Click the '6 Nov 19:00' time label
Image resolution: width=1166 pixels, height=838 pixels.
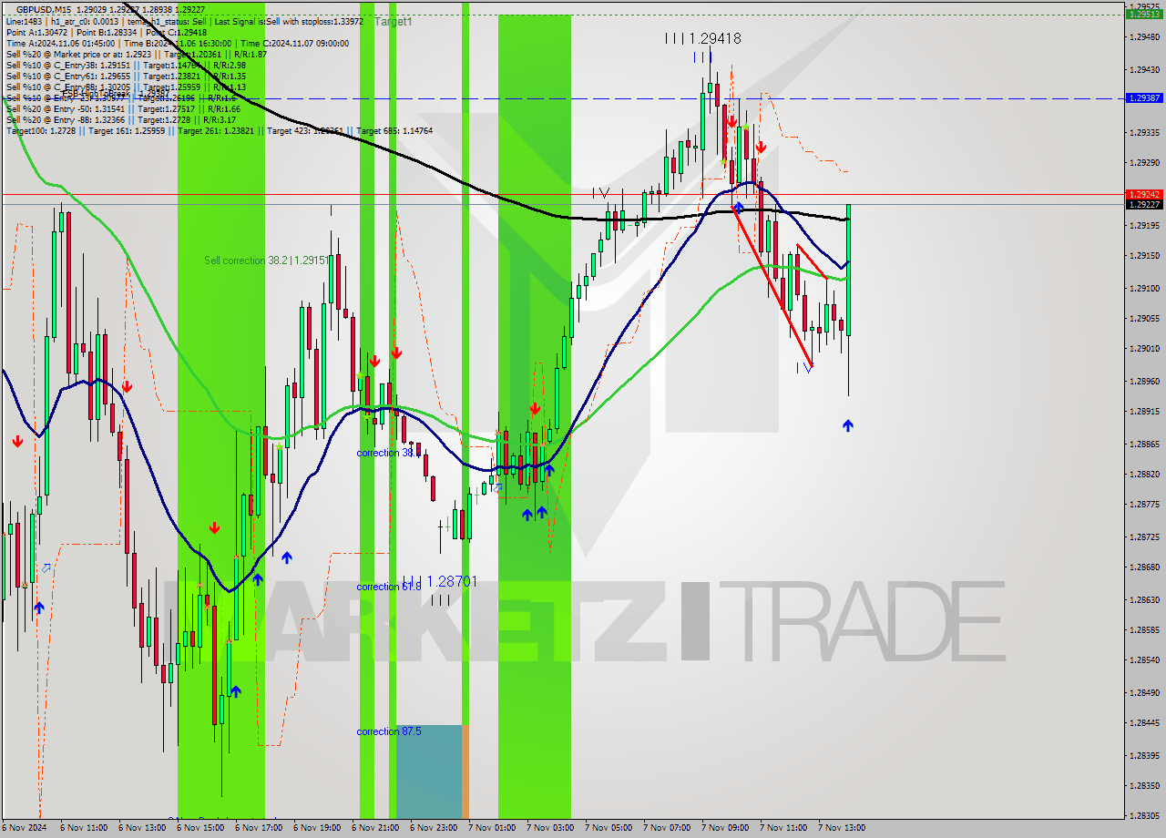(317, 828)
